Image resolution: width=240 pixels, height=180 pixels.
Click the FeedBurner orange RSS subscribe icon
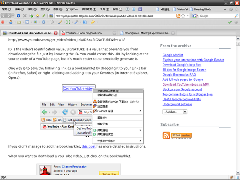coord(166,136)
